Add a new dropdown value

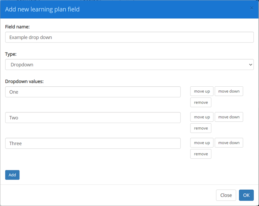pos(12,175)
